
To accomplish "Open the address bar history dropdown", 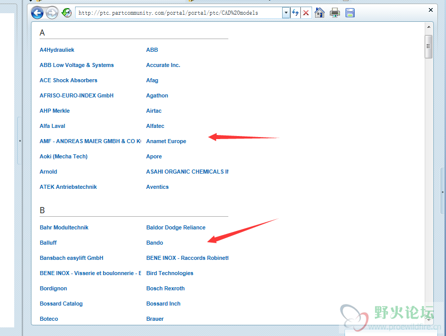I will [x=286, y=13].
